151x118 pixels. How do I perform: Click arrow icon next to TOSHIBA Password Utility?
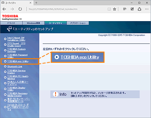pos(5,56)
